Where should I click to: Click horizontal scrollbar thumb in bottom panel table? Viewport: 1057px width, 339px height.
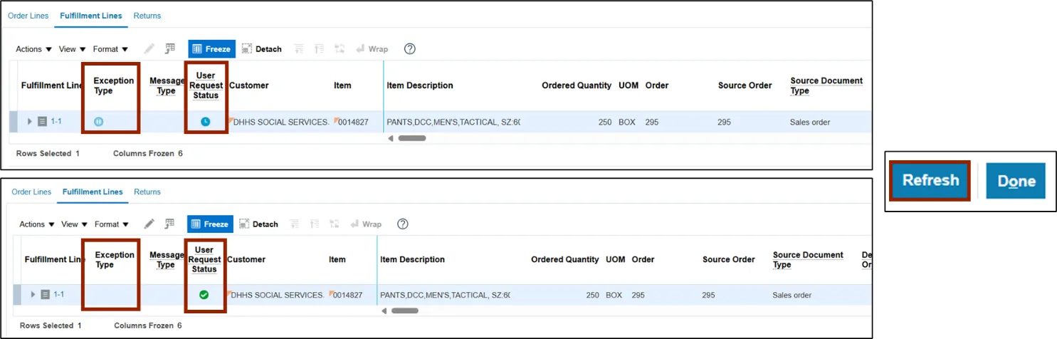(x=405, y=311)
